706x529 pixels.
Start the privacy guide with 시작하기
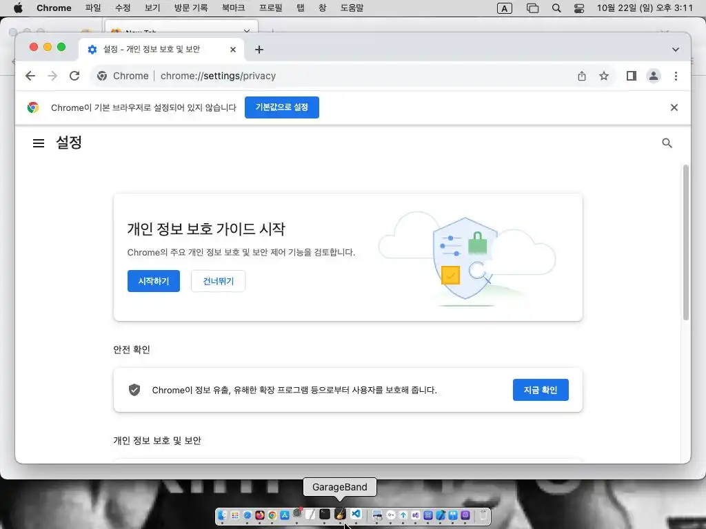coord(154,281)
